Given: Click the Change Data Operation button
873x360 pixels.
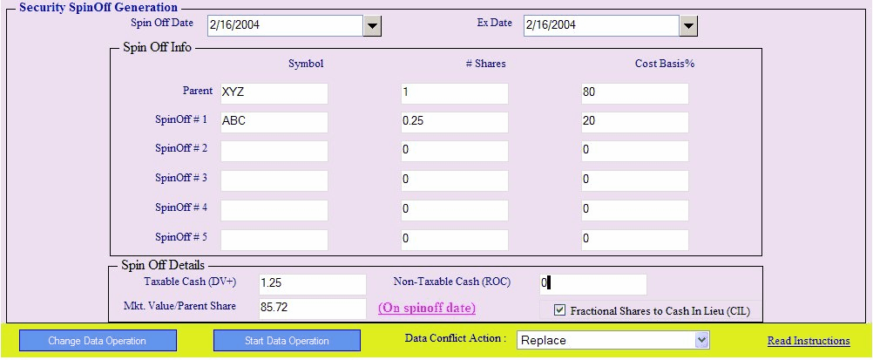Looking at the screenshot, I should click(98, 341).
